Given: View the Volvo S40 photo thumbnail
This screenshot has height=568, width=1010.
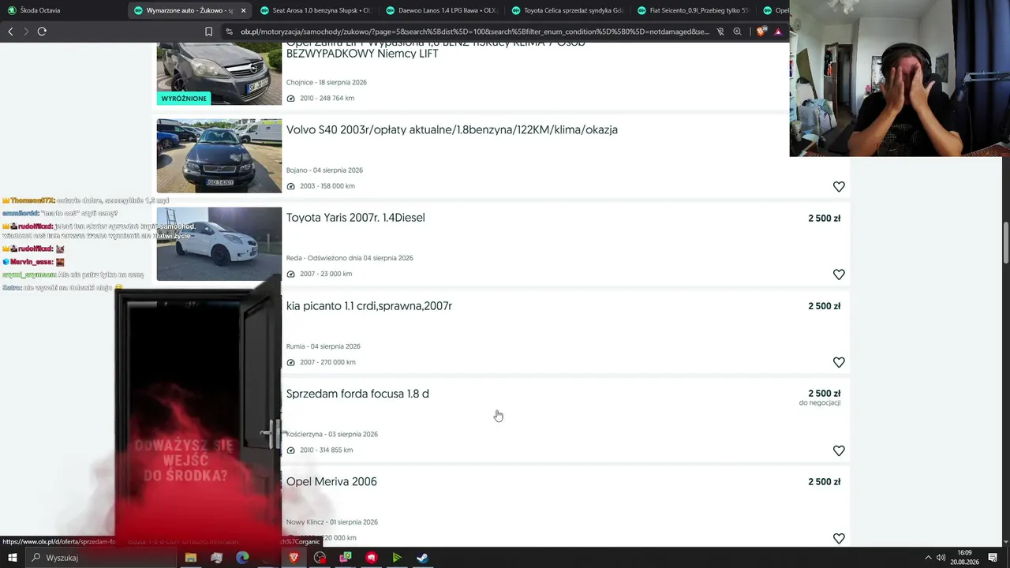Looking at the screenshot, I should pos(219,155).
